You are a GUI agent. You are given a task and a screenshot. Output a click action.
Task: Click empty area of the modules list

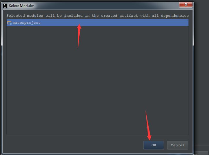(x=98, y=80)
